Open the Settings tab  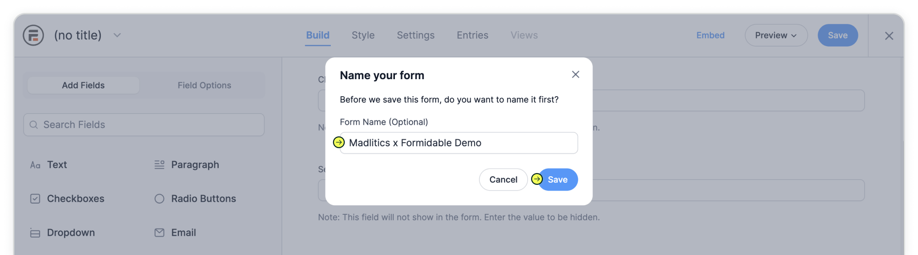pos(416,35)
